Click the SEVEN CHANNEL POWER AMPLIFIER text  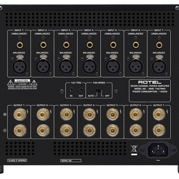(x=150, y=86)
